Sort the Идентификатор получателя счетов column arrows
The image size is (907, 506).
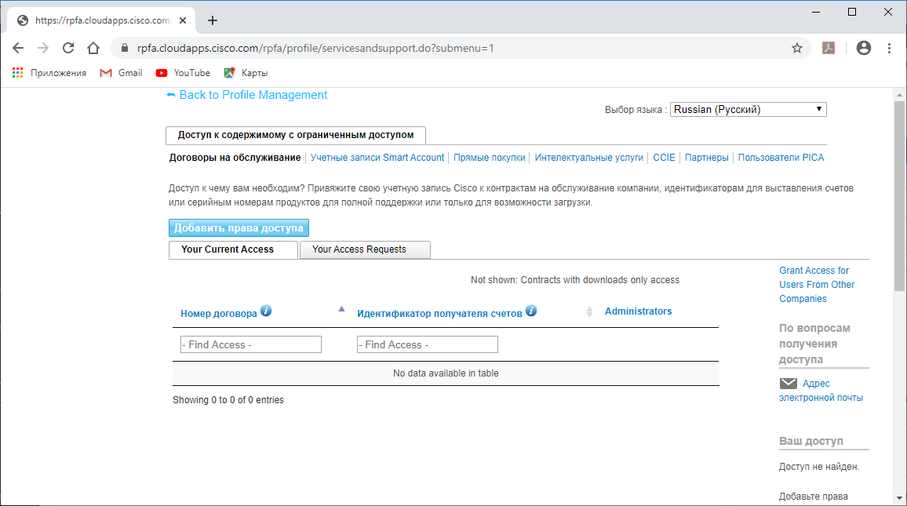coord(589,311)
